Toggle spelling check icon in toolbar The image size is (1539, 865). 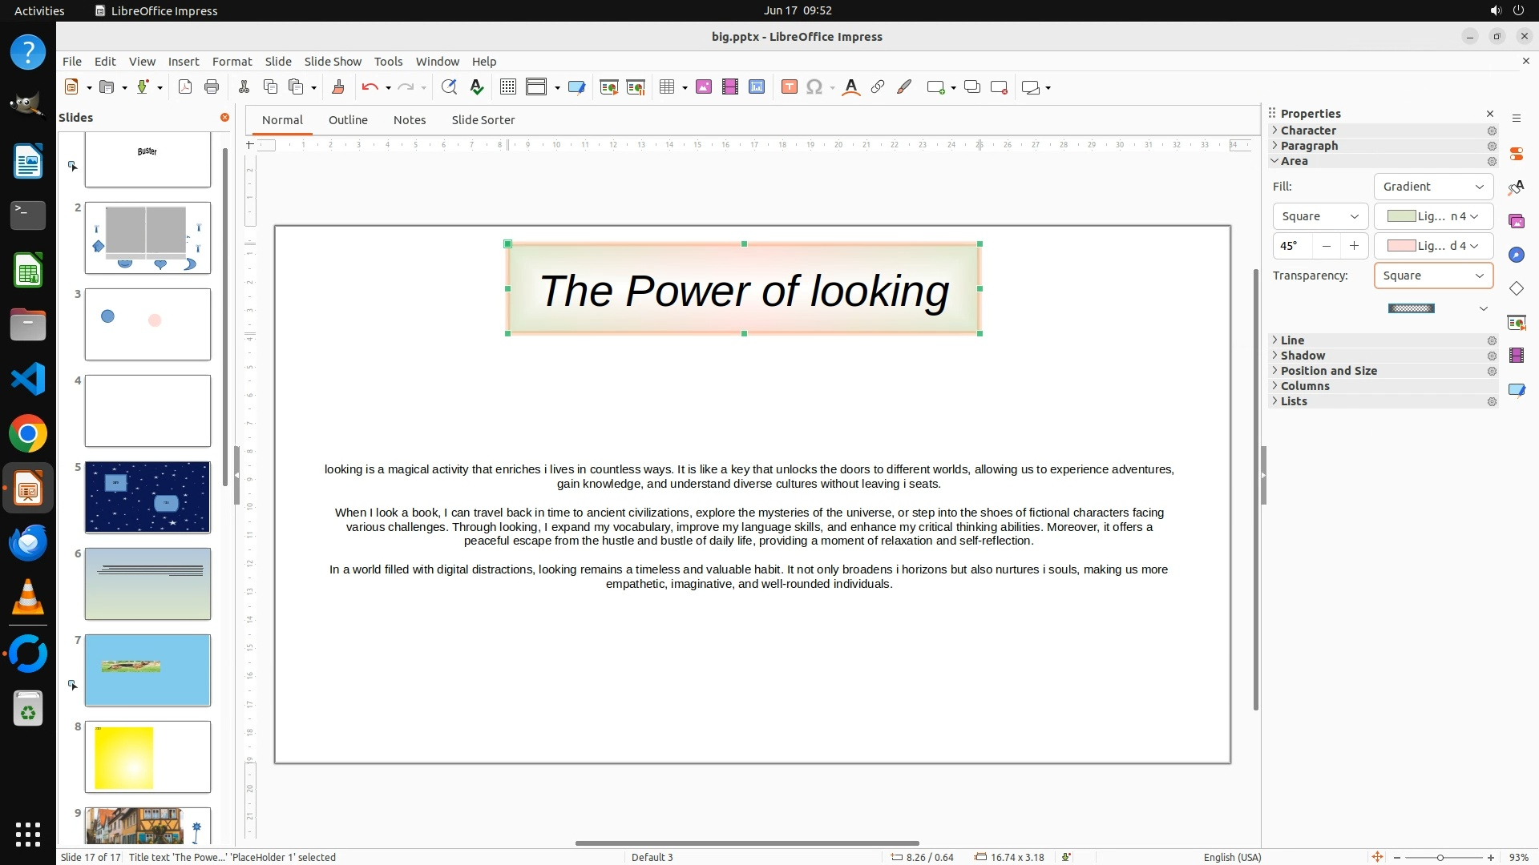coord(477,87)
